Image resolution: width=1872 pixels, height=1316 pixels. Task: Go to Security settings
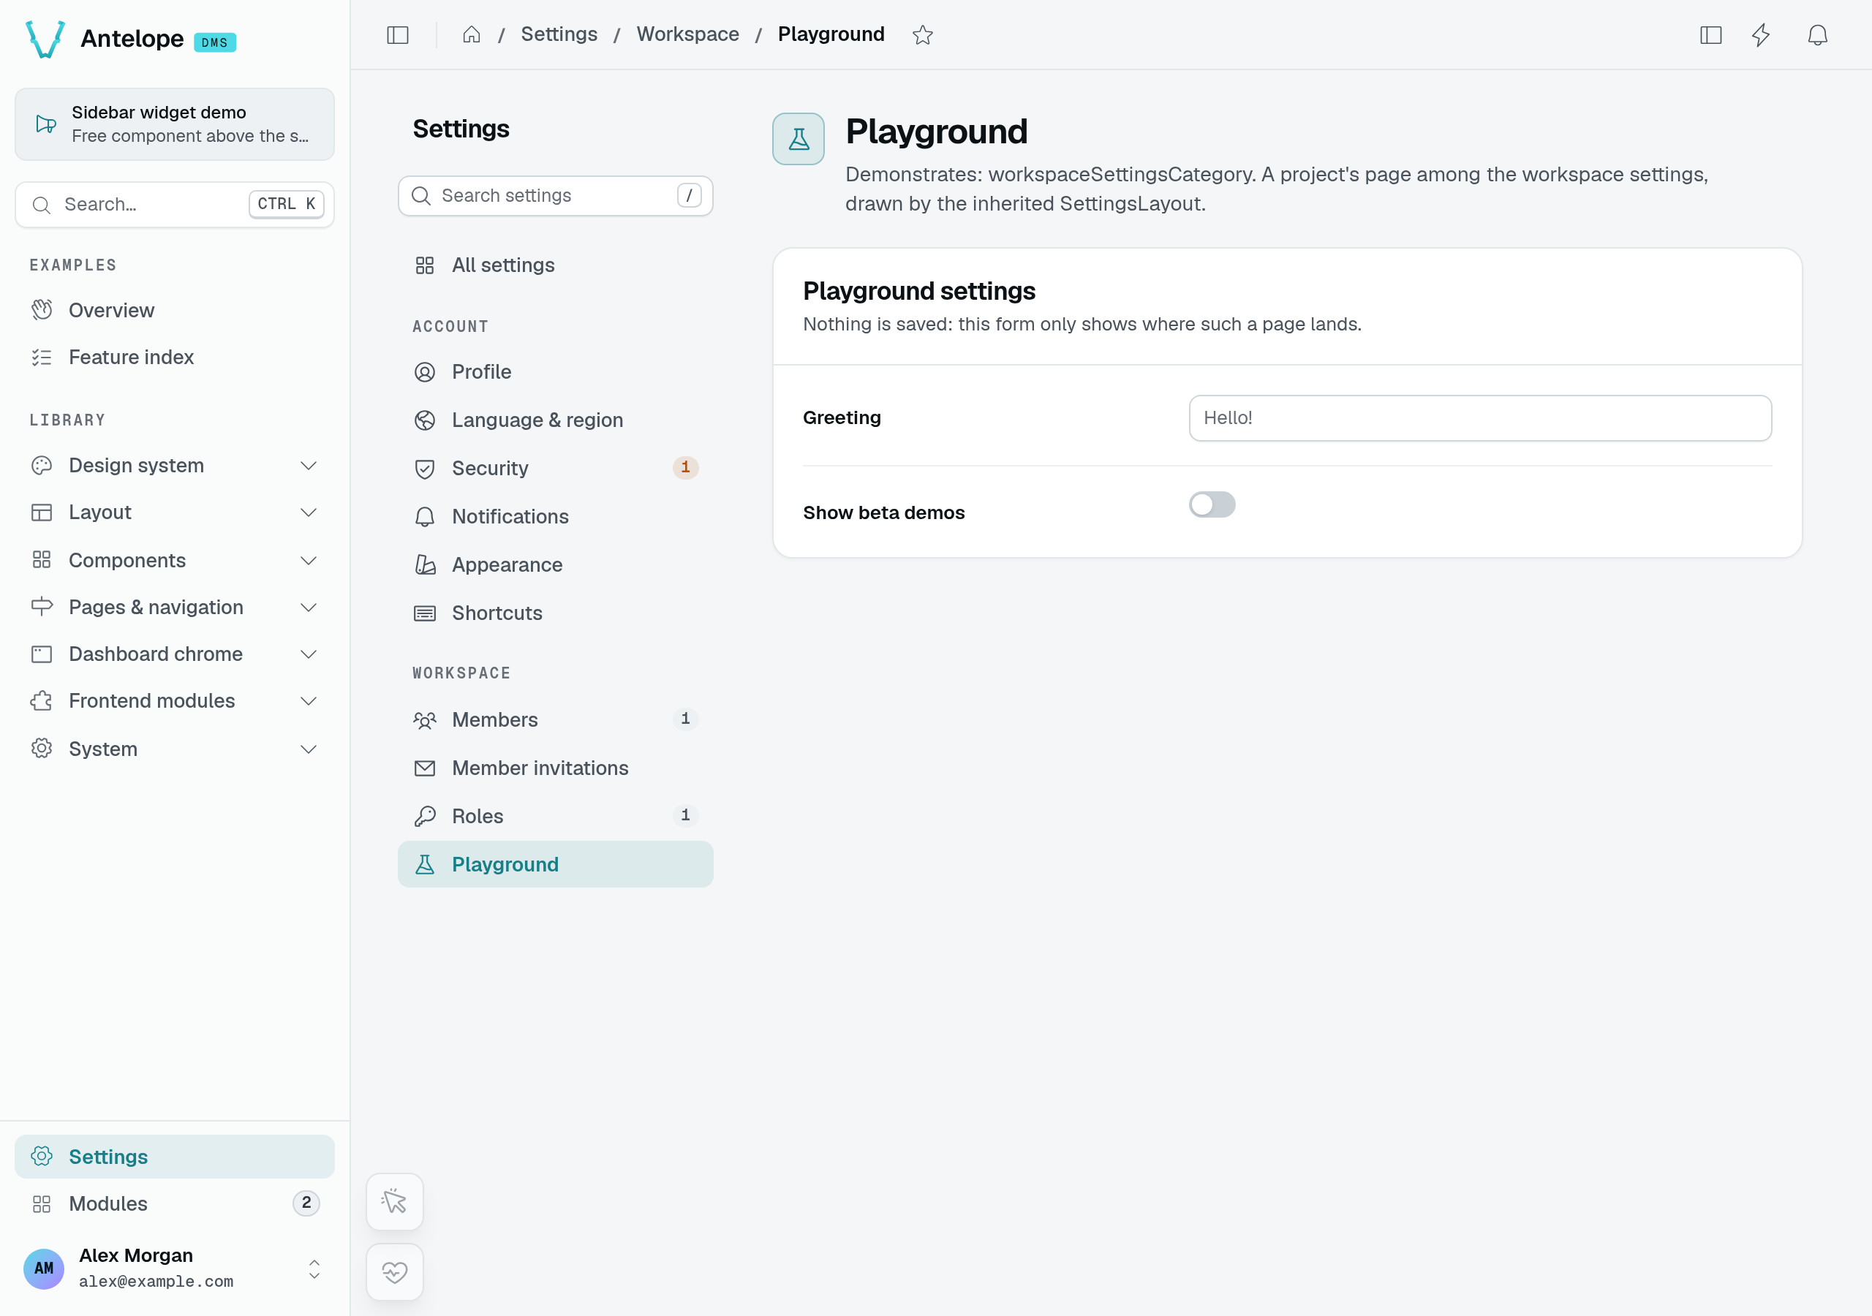[x=555, y=468]
